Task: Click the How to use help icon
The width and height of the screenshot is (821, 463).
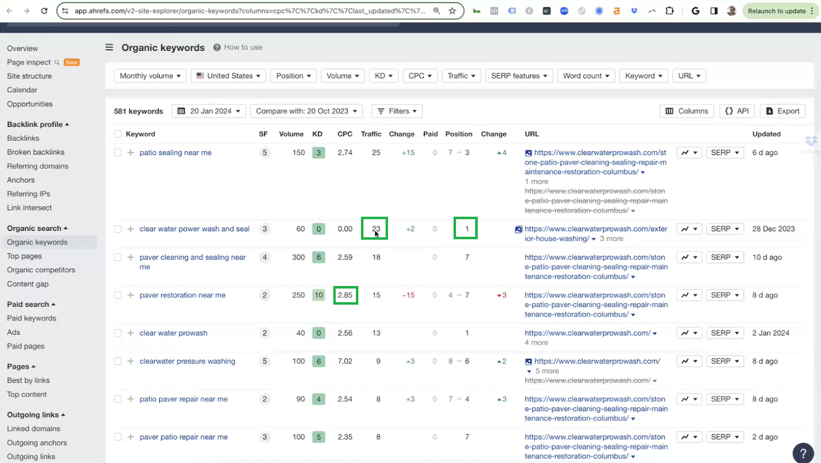Action: (217, 47)
